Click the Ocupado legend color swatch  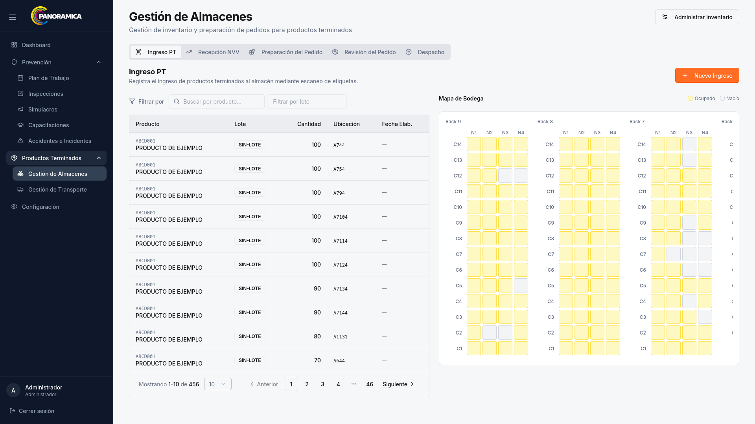tap(690, 98)
